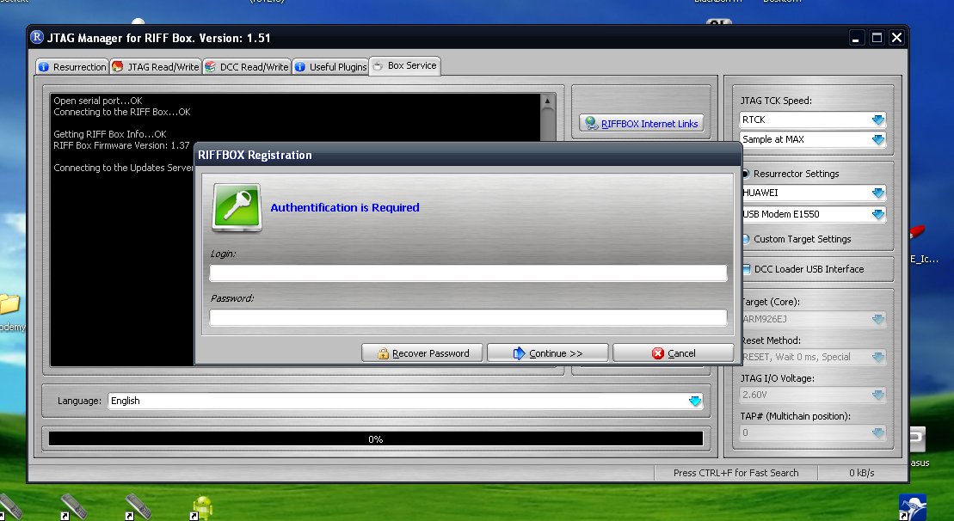Click the 0% progress bar

(x=376, y=439)
